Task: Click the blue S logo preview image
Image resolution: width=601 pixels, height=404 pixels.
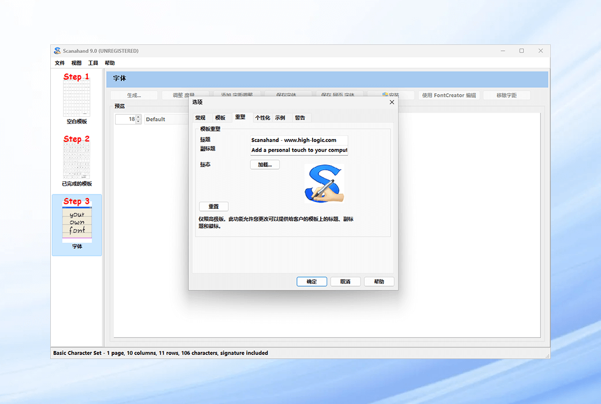Action: click(x=324, y=184)
